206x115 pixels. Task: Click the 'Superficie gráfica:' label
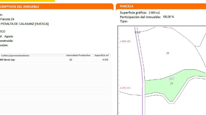pos(133,13)
